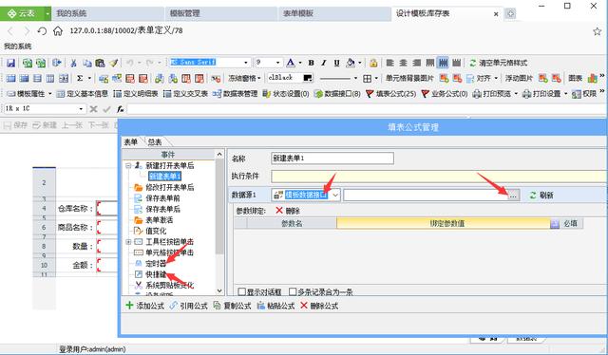This screenshot has height=355, width=608.
Task: Click the align center icon
Action: (x=403, y=63)
